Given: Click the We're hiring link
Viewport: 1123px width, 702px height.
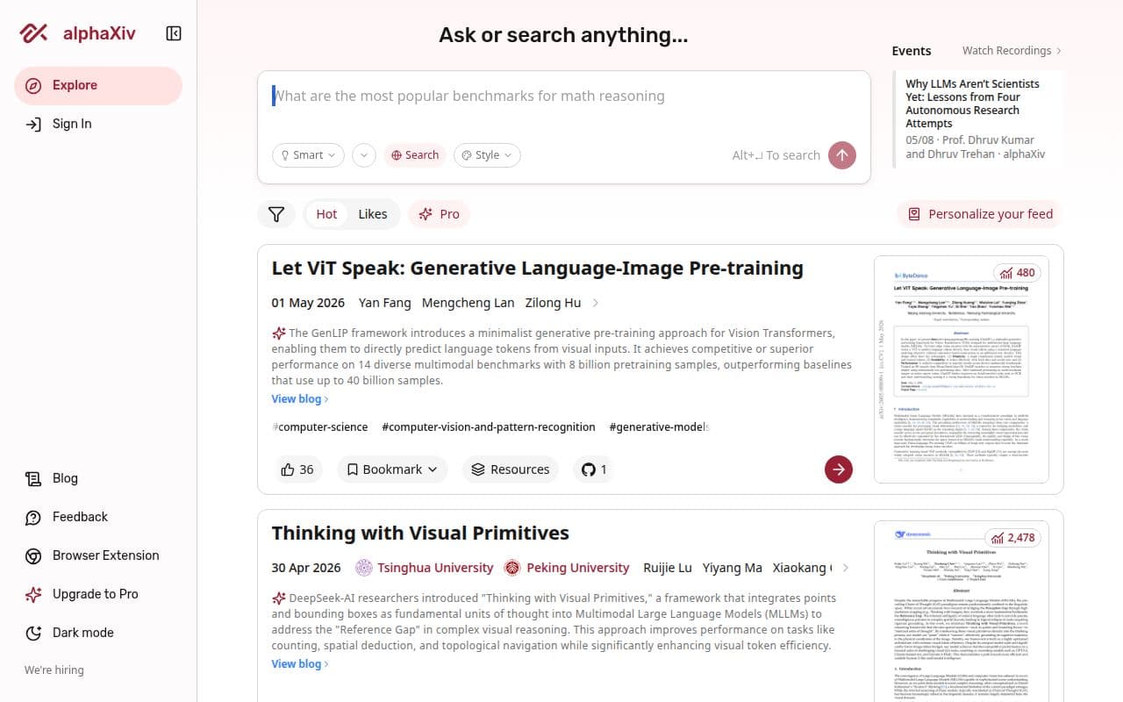Looking at the screenshot, I should (x=54, y=670).
